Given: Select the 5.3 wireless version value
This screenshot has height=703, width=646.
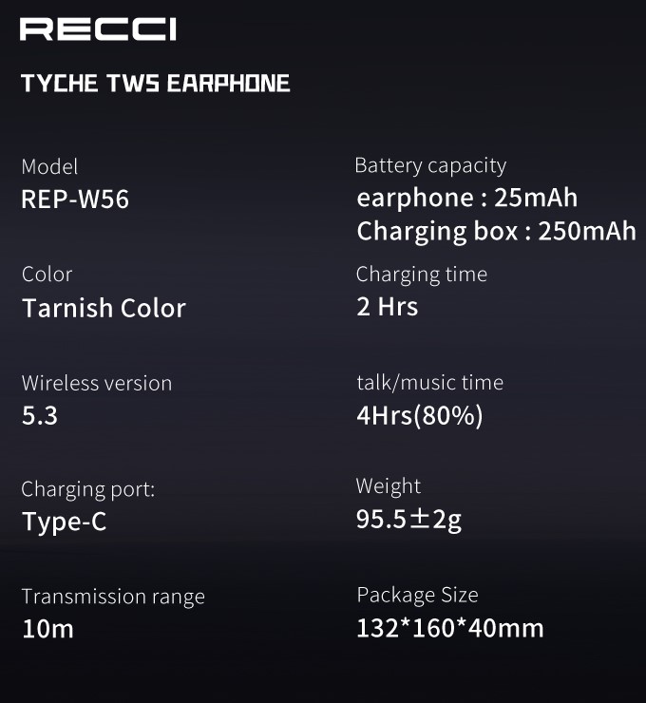Looking at the screenshot, I should [40, 415].
